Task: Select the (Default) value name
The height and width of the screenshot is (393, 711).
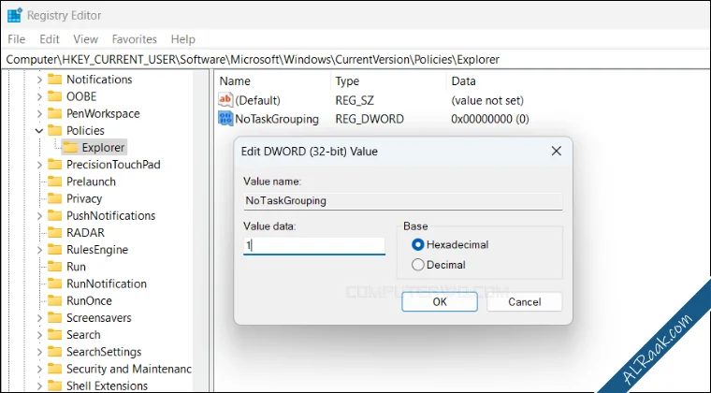Action: (x=257, y=100)
